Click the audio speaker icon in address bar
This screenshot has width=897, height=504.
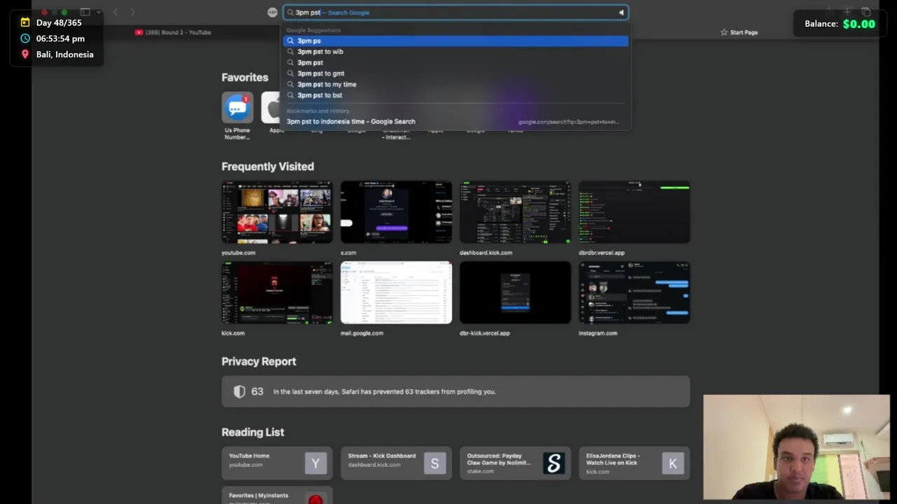pos(621,13)
